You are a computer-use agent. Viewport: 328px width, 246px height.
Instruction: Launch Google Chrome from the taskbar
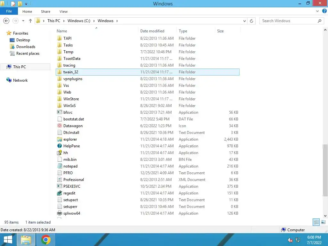46,240
